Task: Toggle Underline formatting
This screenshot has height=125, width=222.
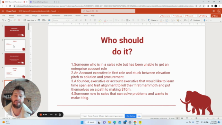Action: coord(95,20)
